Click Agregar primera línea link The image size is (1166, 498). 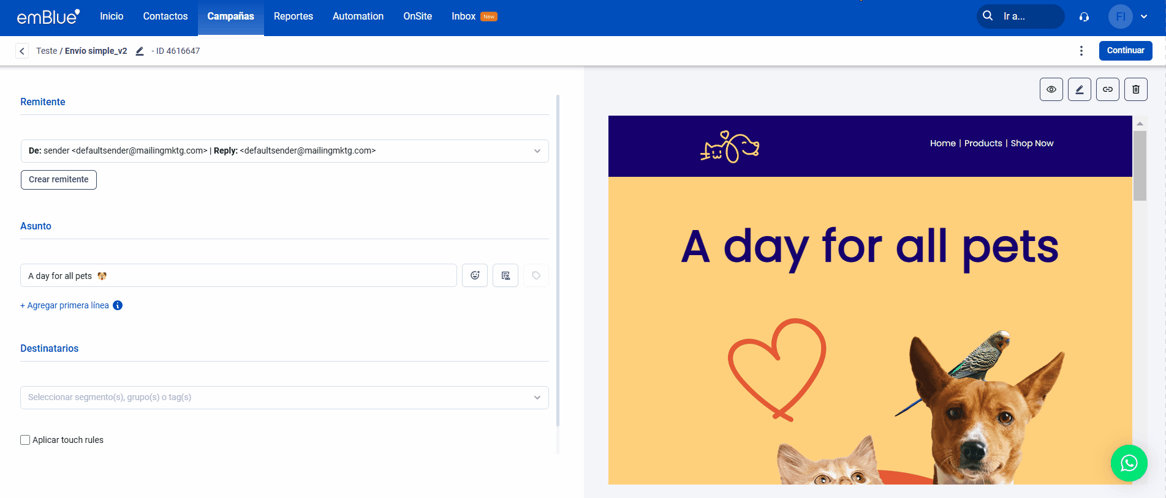(64, 305)
